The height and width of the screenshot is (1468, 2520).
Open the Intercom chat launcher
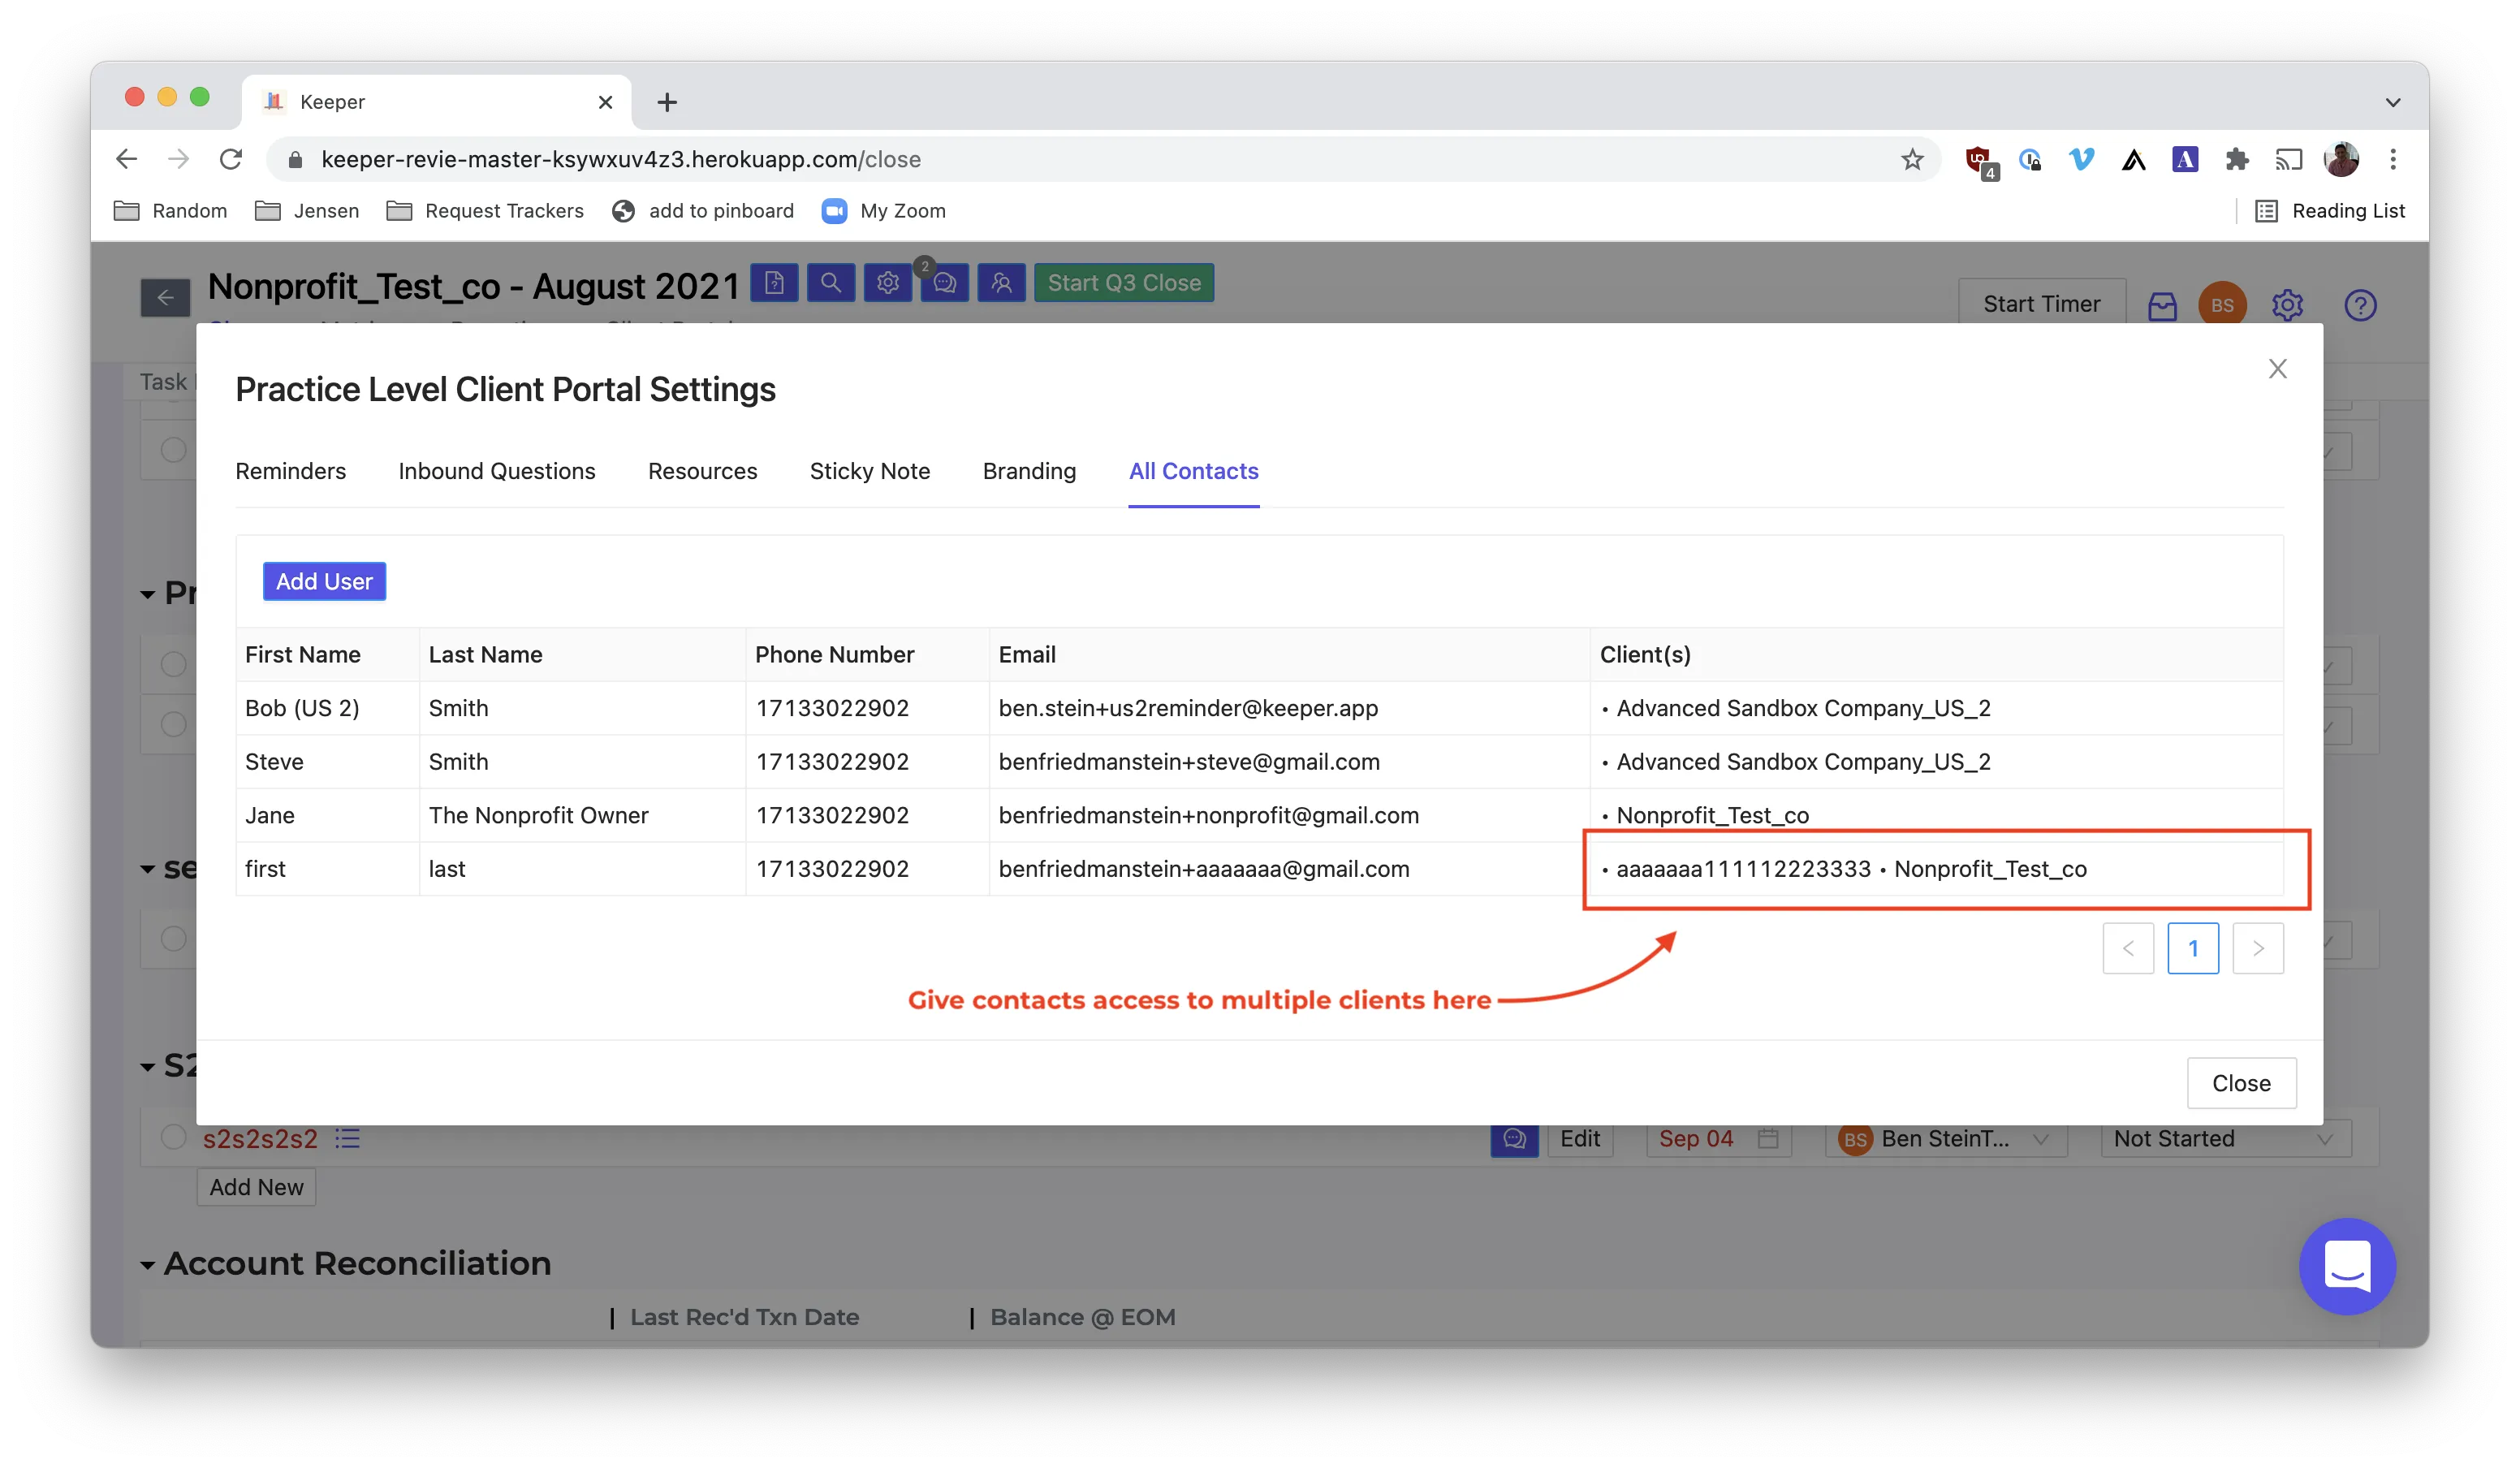(x=2347, y=1266)
